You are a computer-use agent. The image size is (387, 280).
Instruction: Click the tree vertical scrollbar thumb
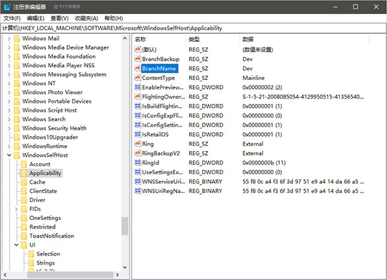[x=125, y=226]
